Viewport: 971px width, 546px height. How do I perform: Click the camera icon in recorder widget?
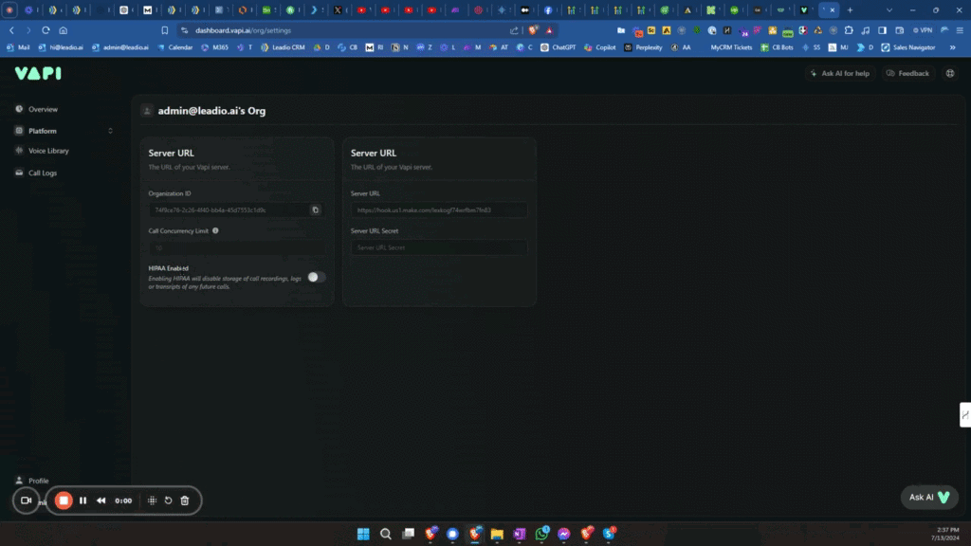[26, 500]
